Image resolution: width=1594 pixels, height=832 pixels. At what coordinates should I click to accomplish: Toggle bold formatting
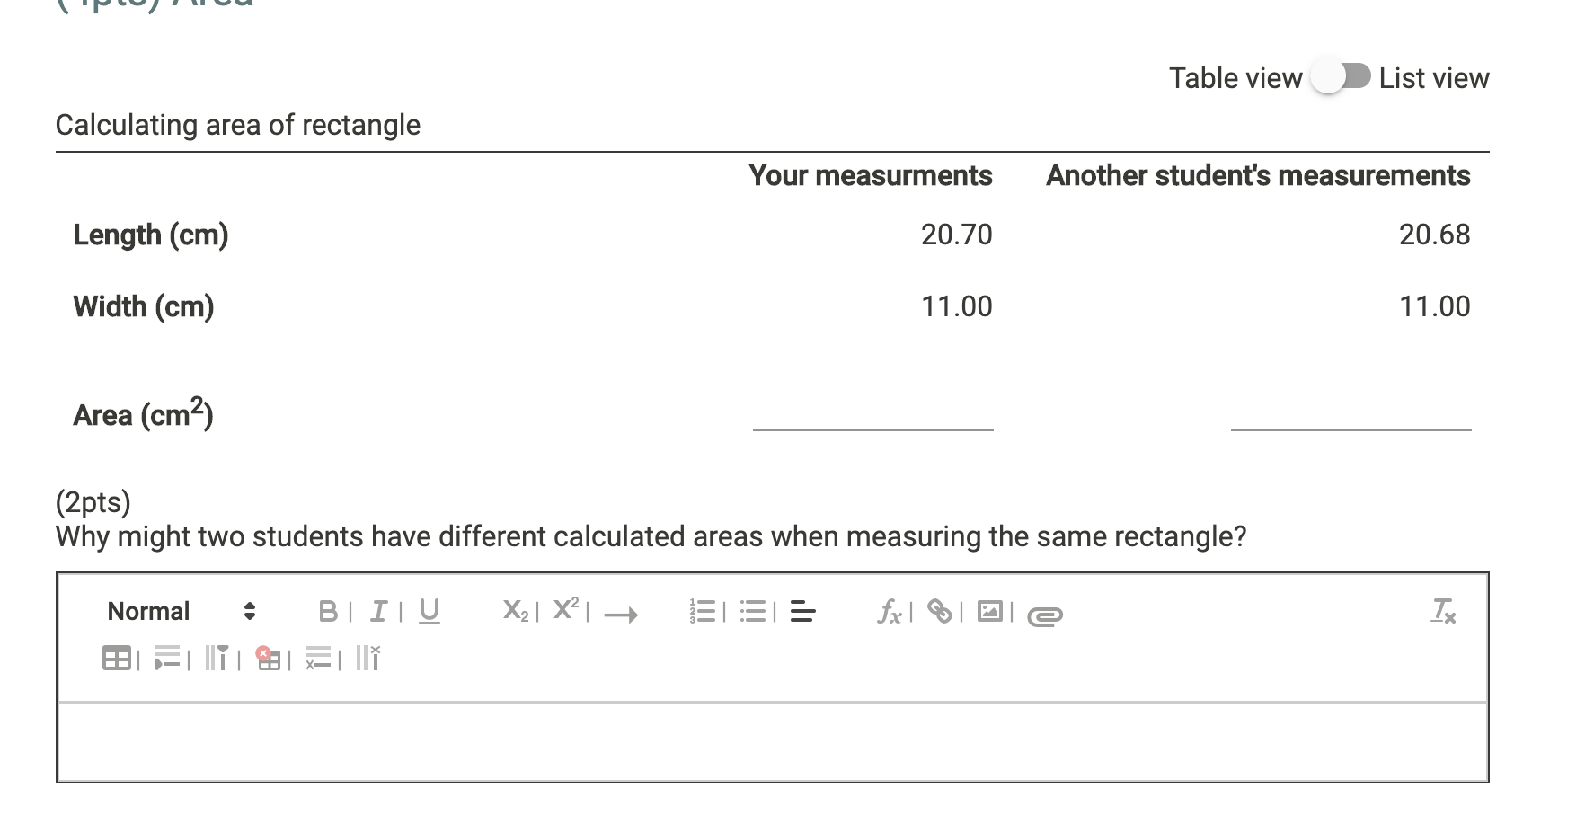click(327, 612)
